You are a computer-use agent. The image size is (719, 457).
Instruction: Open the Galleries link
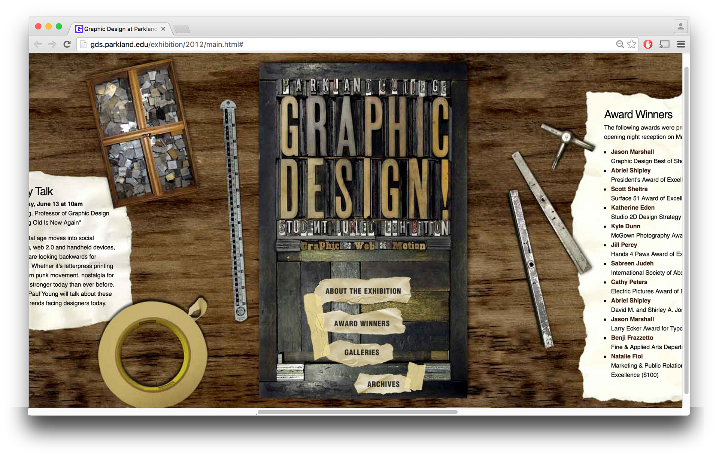[x=362, y=353]
